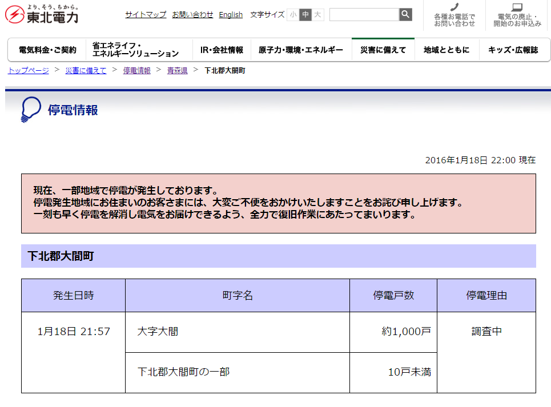Switch the site to English
This screenshot has height=407, width=551.
[x=231, y=14]
